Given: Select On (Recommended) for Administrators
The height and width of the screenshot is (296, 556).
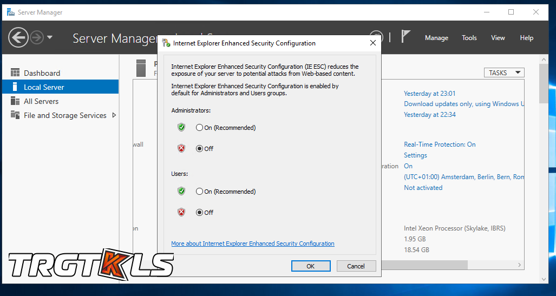Looking at the screenshot, I should (x=200, y=128).
